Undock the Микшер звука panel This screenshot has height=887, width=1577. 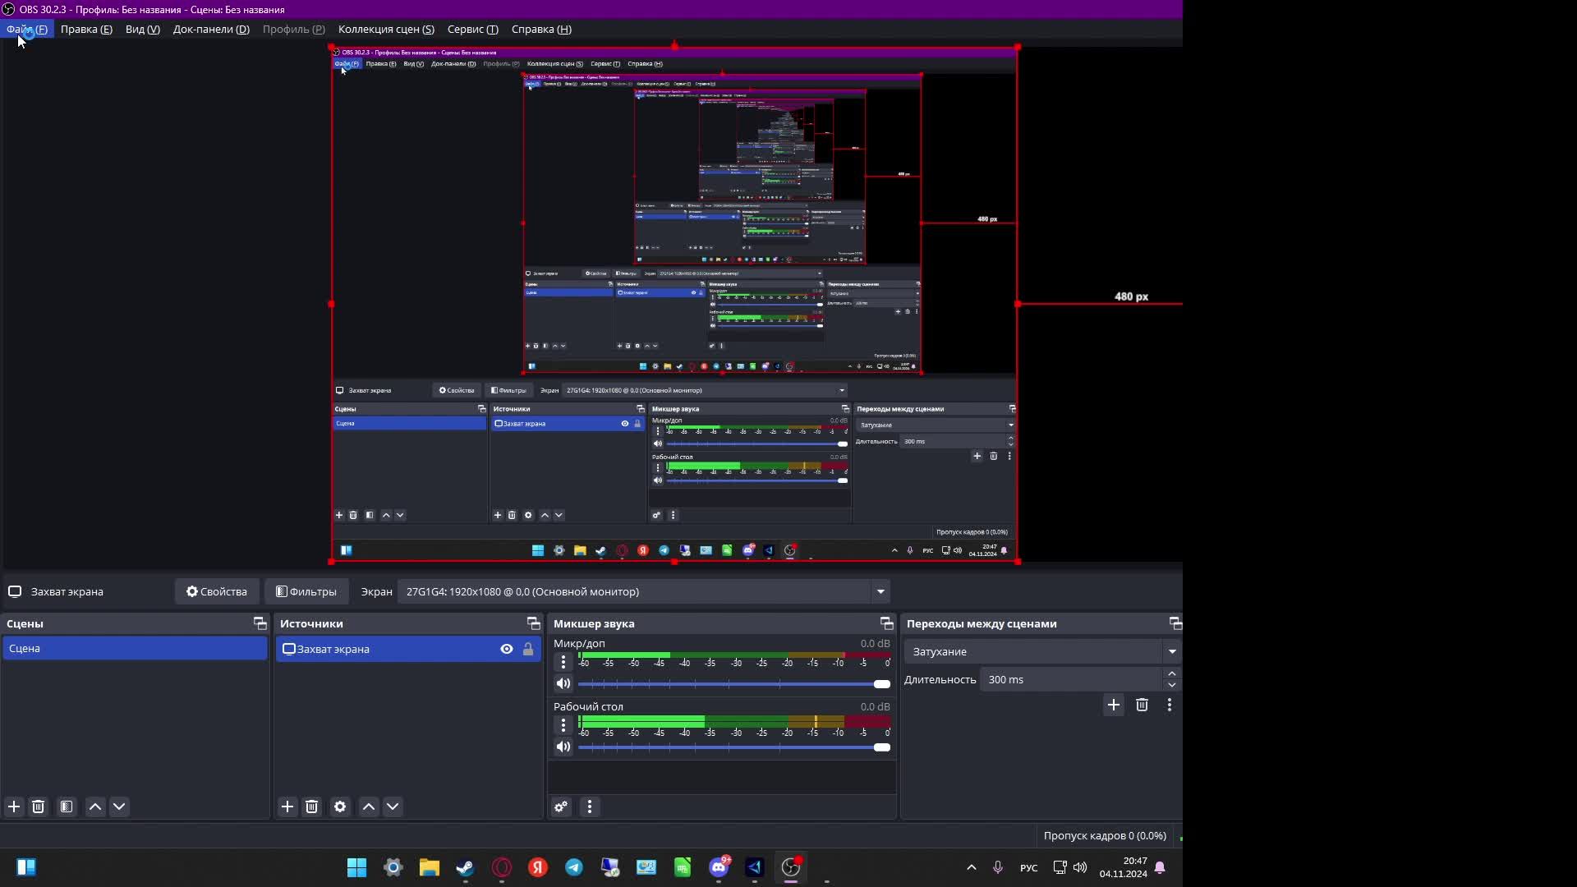[886, 623]
